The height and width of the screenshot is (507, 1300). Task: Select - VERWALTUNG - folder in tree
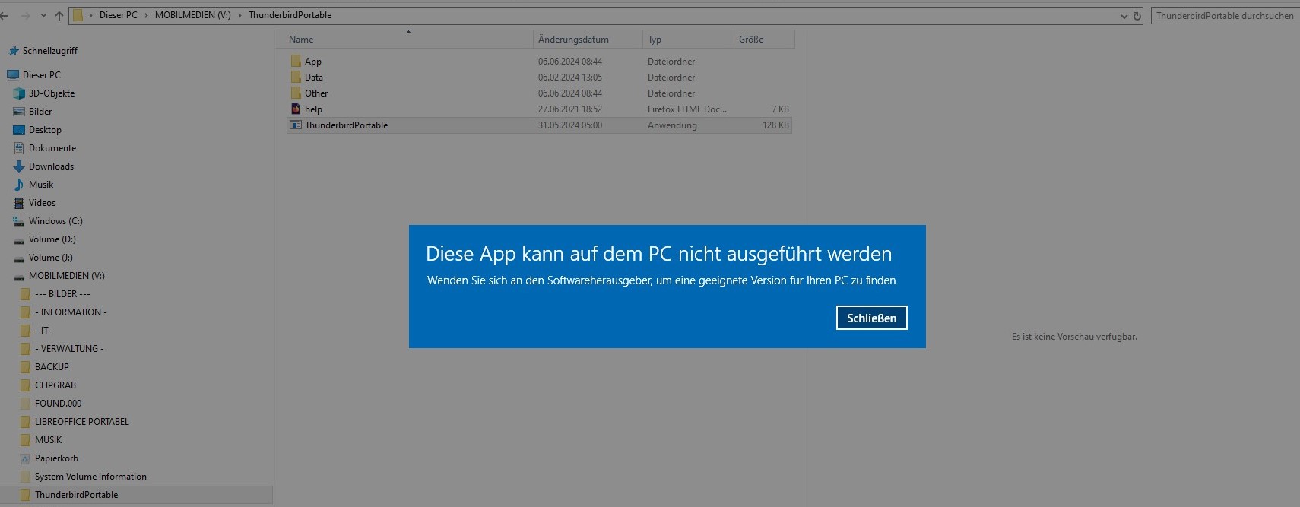click(69, 349)
